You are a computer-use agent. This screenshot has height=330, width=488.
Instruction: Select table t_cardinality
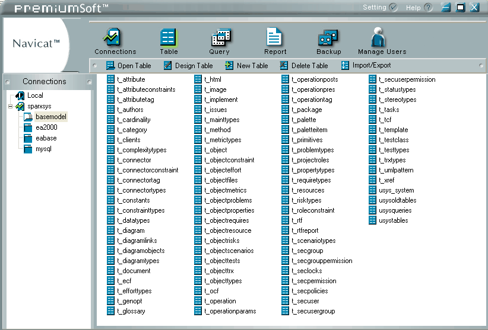(134, 120)
